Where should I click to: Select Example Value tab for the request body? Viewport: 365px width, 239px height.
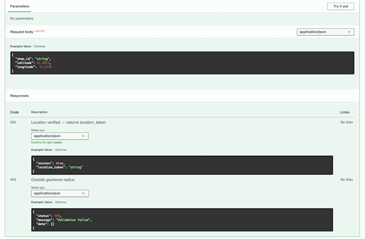(20, 46)
